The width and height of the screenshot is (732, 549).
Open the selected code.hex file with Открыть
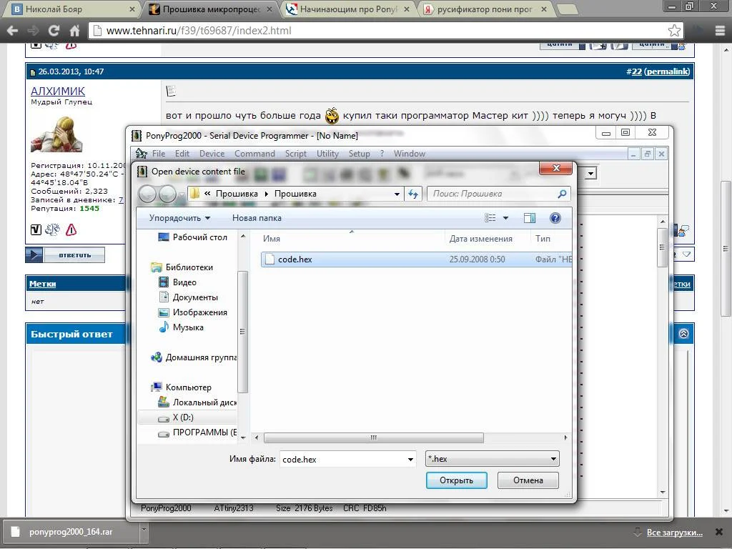pos(456,480)
